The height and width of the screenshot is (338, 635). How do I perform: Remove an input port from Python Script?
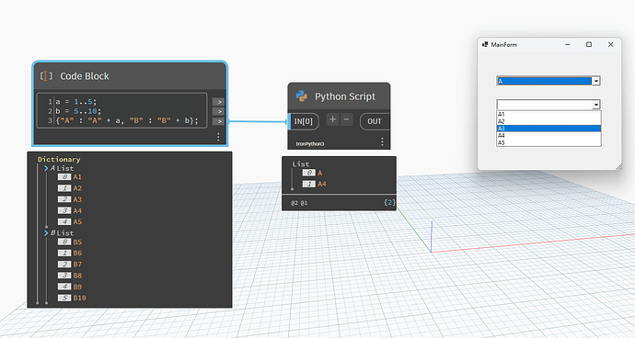click(346, 119)
